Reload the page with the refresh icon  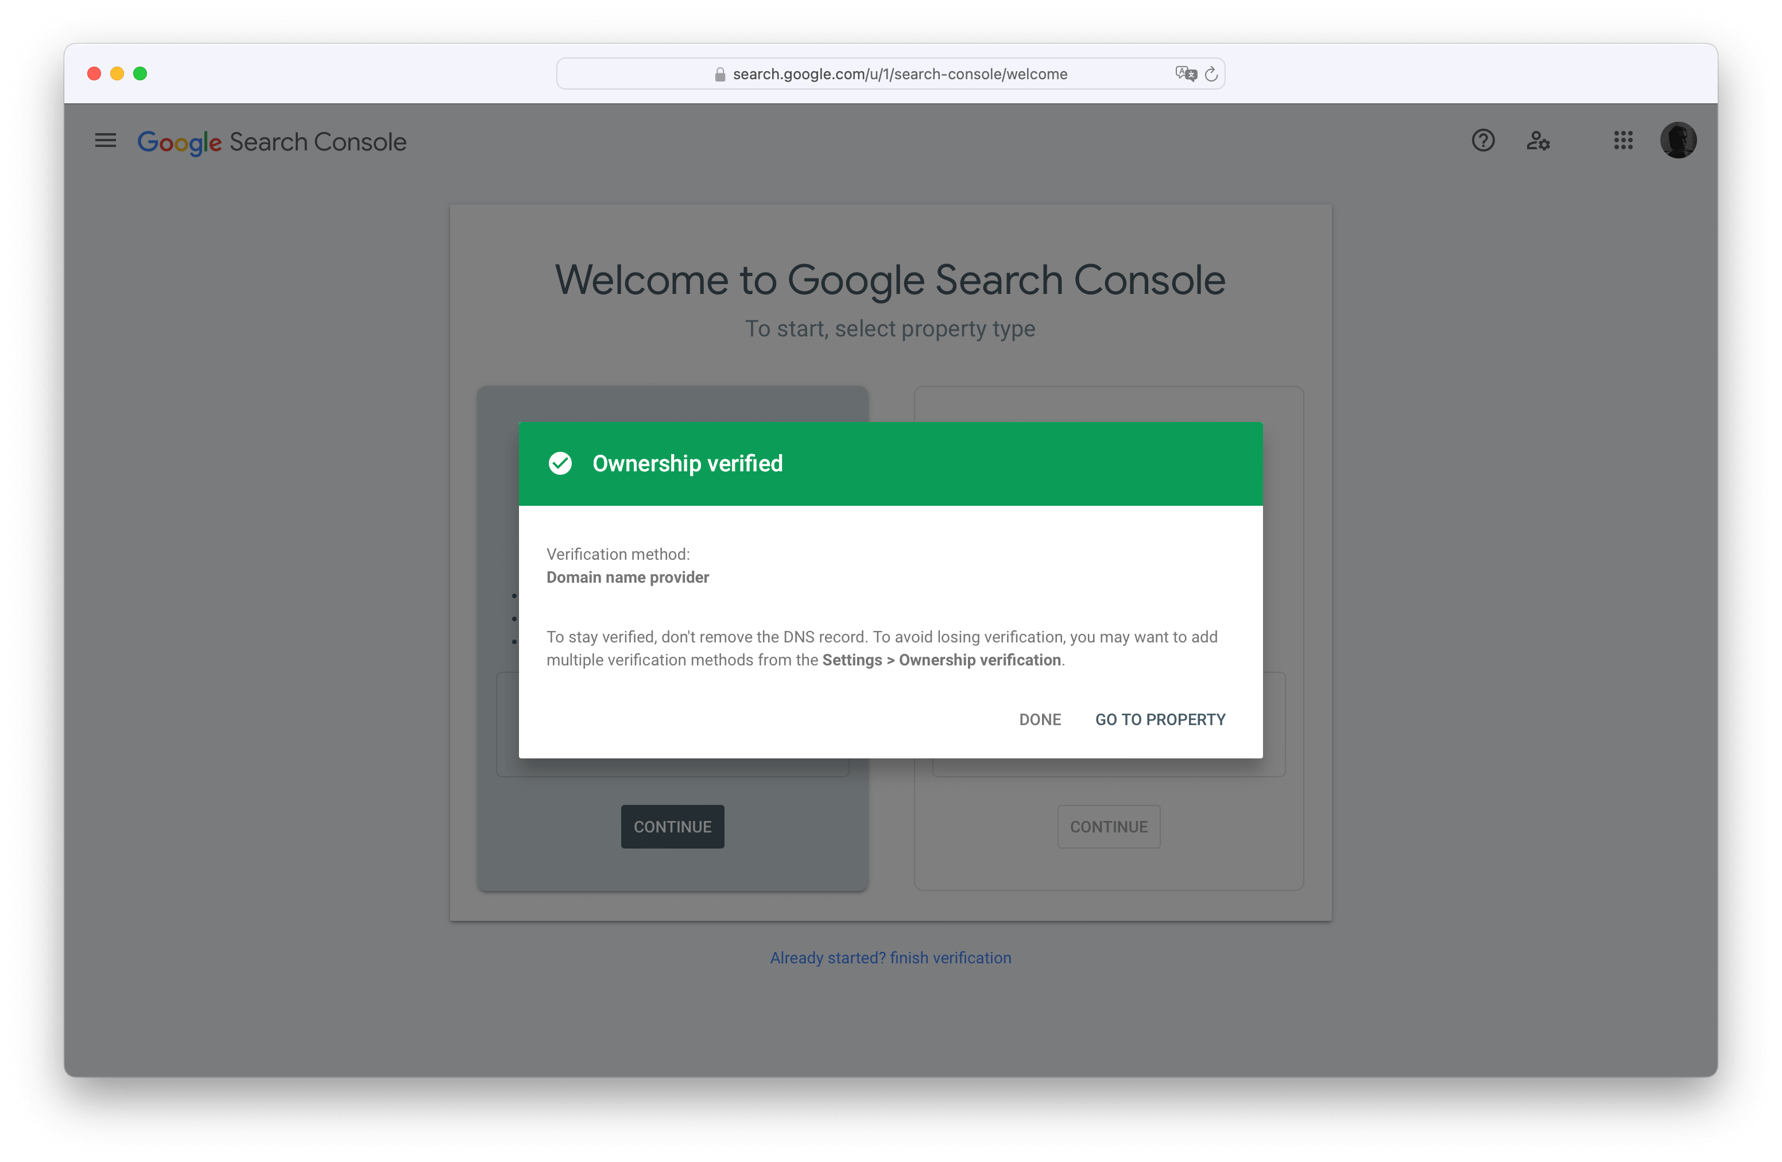tap(1211, 73)
